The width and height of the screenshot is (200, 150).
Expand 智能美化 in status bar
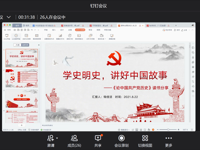click(124, 130)
